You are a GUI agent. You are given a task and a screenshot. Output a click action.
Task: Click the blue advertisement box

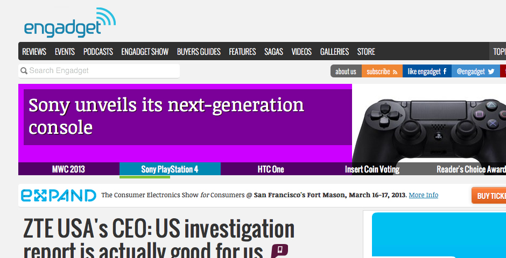click(x=439, y=235)
